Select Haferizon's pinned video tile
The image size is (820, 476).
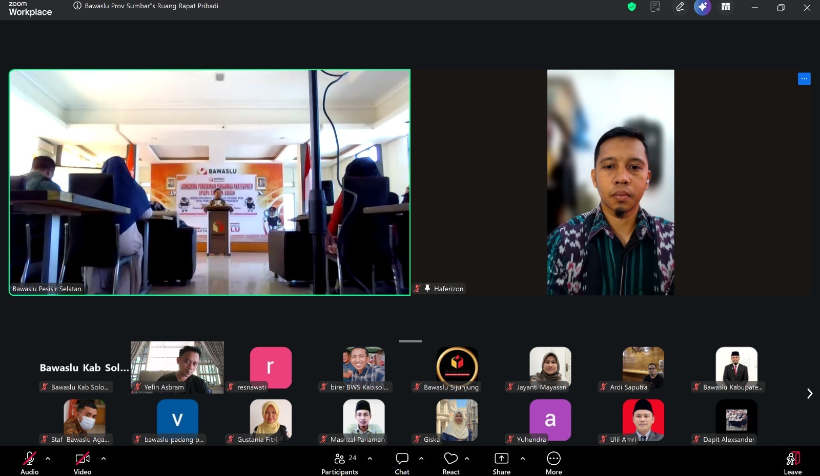click(611, 182)
